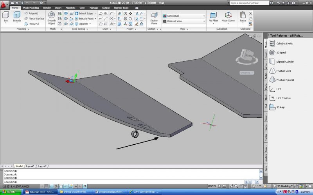The height and width of the screenshot is (195, 313).
Task: Open the Layout1 tab
Action: [x=30, y=166]
